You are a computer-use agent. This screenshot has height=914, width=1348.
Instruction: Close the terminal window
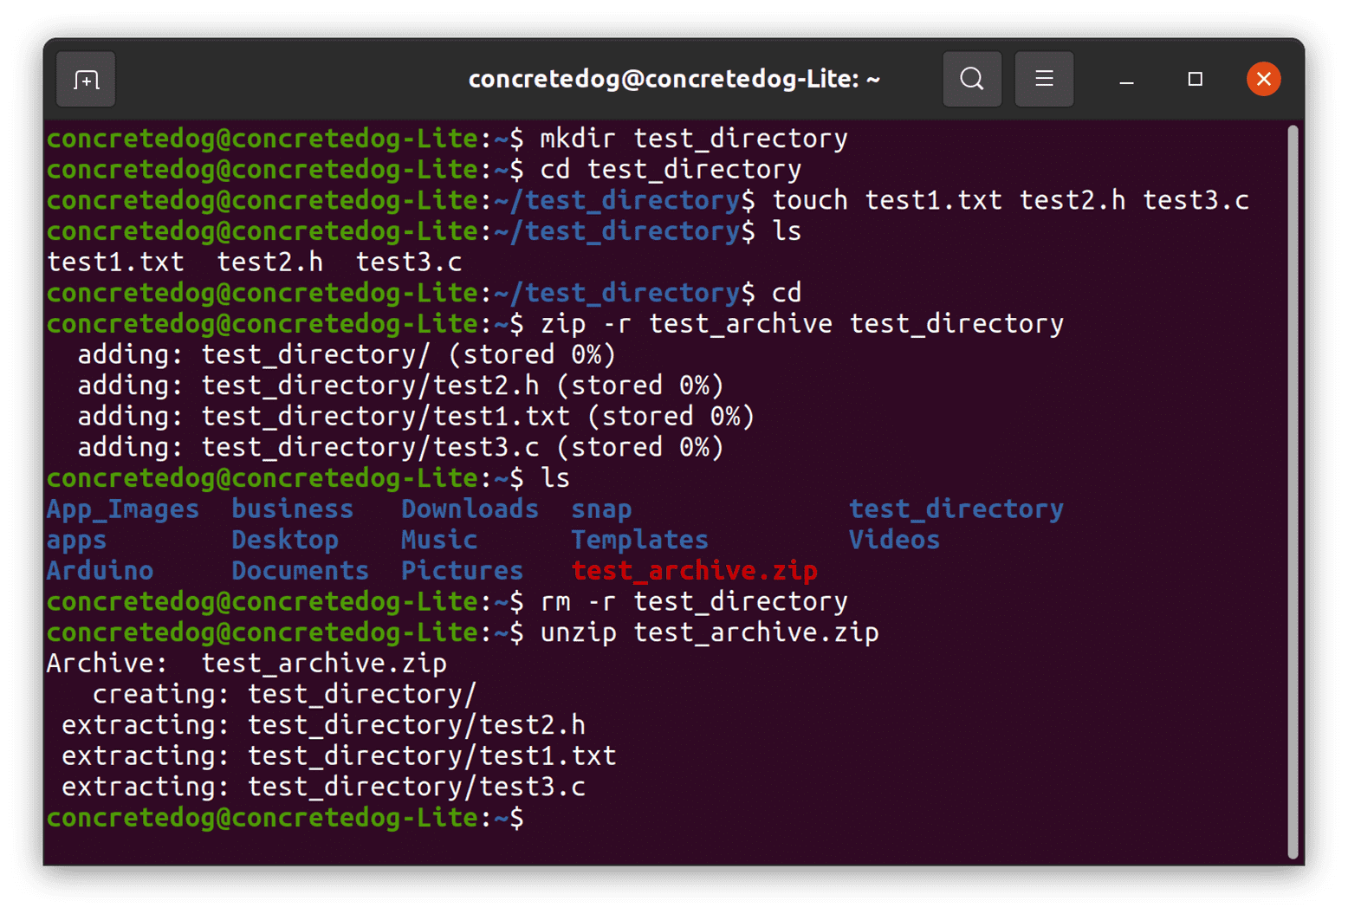pyautogui.click(x=1264, y=80)
